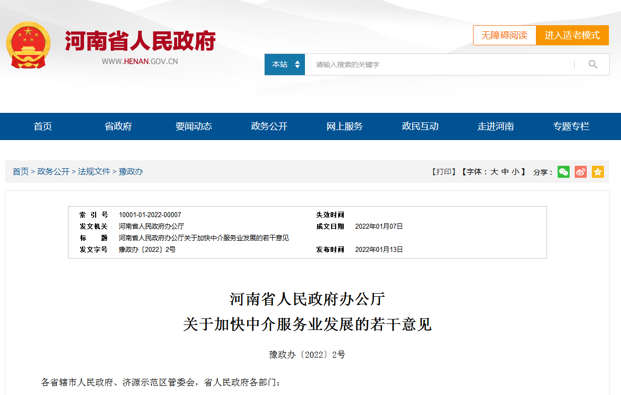The width and height of the screenshot is (621, 395).
Task: Click the 豫政办 breadcrumb link
Action: tap(131, 172)
